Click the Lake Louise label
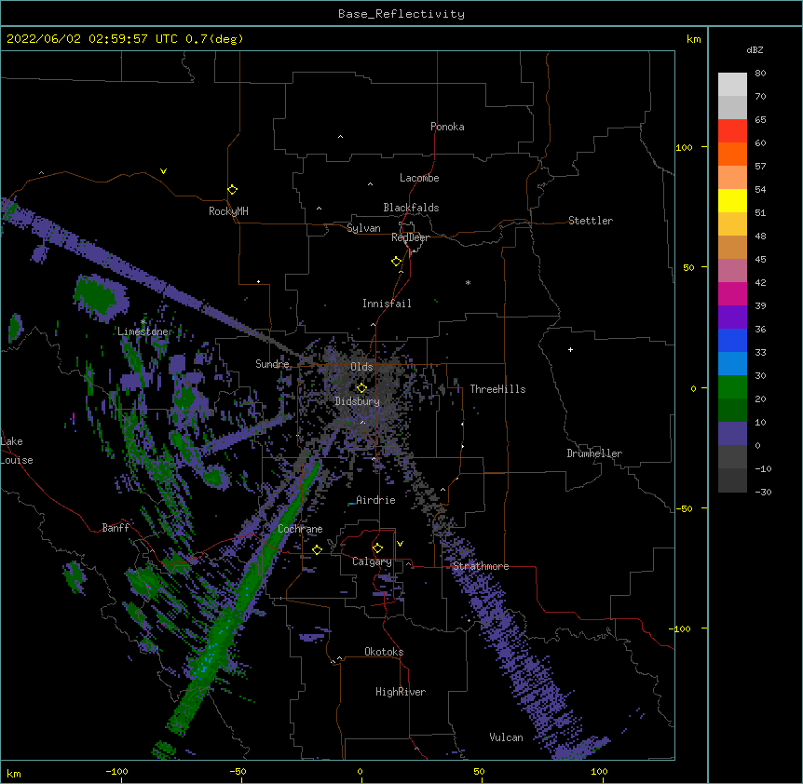The width and height of the screenshot is (803, 784). click(x=16, y=451)
